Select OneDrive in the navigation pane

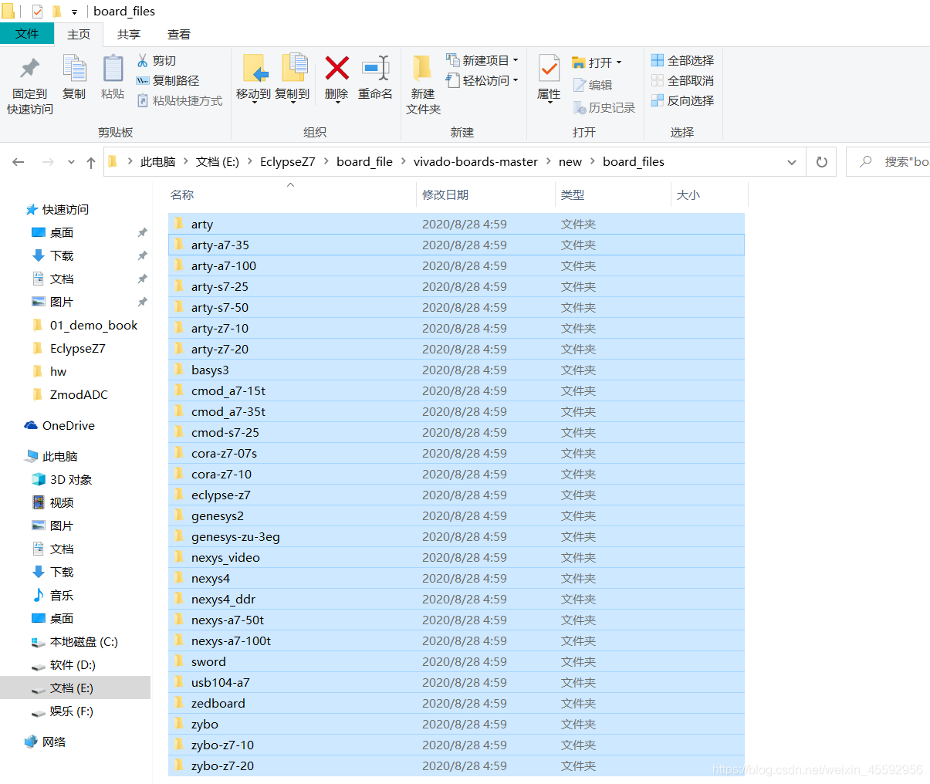coord(59,425)
